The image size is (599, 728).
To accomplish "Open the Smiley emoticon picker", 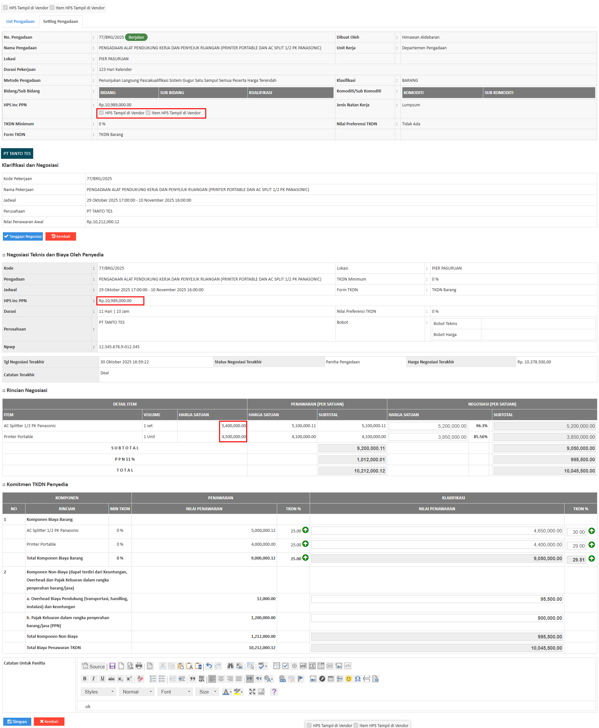I will tap(349, 679).
